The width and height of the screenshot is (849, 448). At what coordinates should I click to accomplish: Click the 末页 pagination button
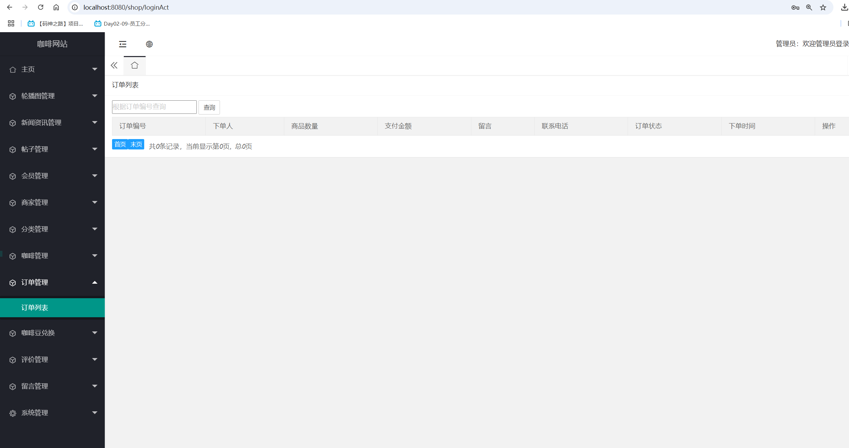(x=136, y=144)
